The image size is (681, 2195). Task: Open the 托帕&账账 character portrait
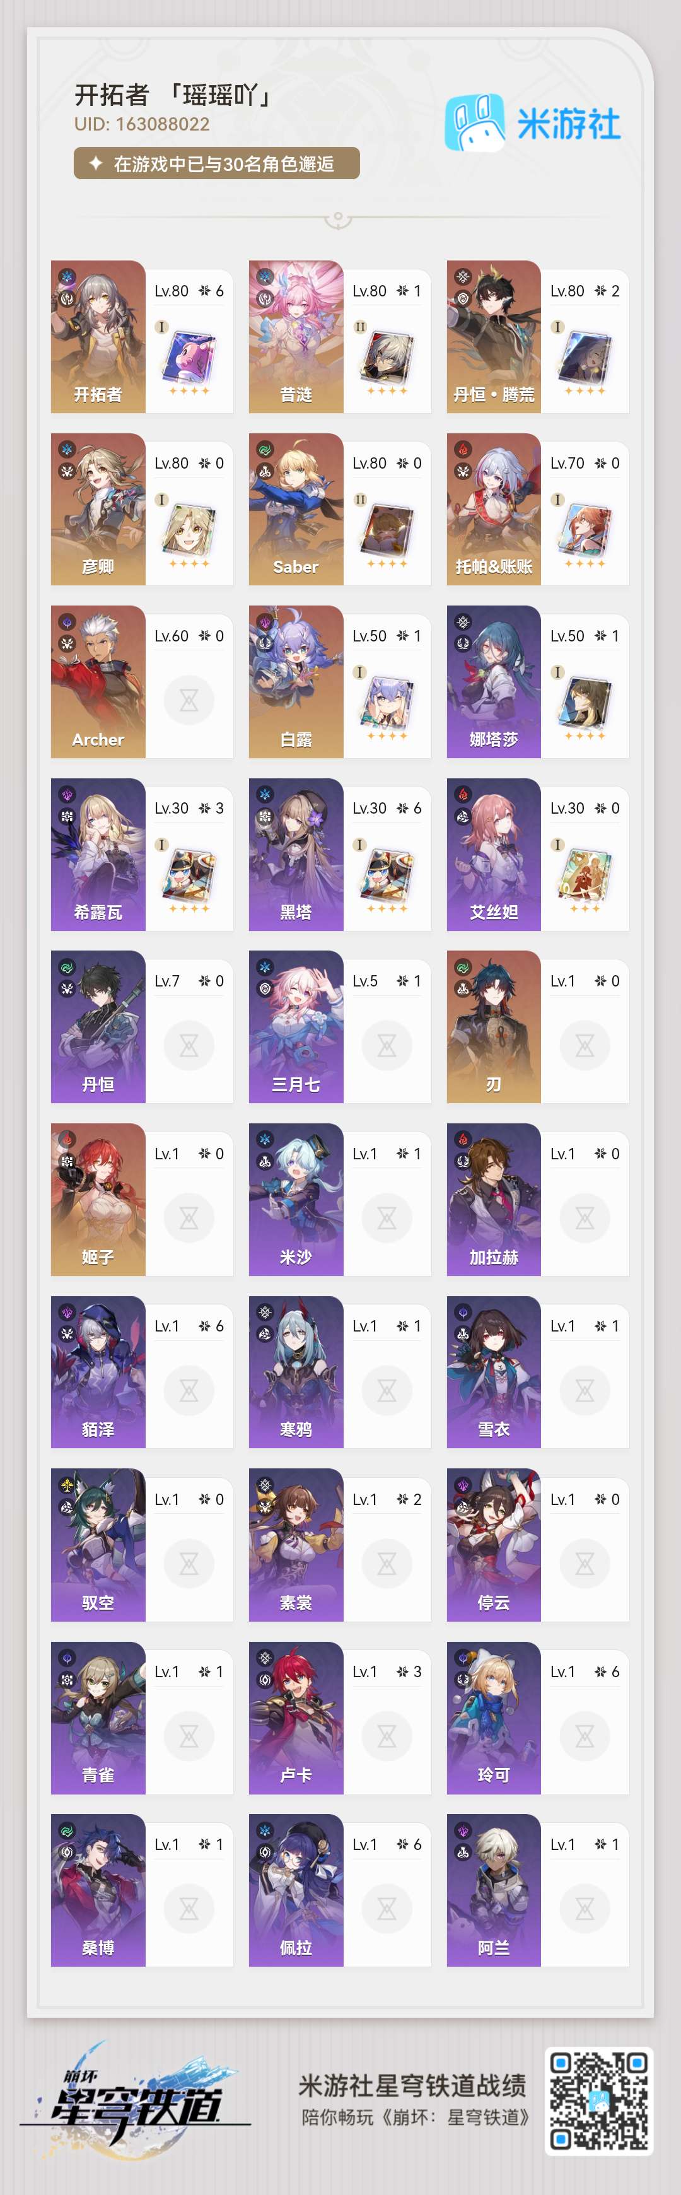(494, 510)
